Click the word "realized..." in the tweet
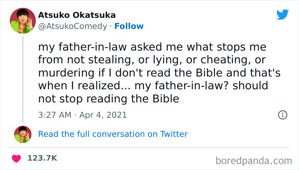Viewport: 299px width, 170px height. click(111, 85)
